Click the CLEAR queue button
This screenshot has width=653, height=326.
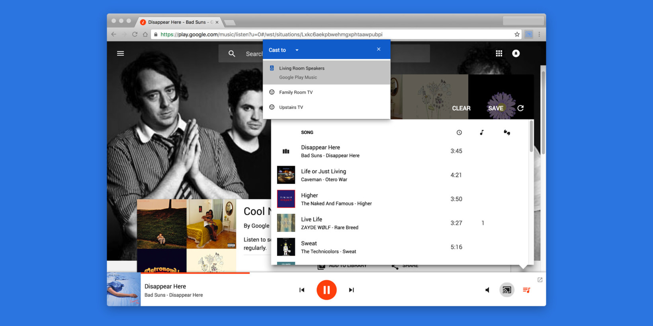(461, 108)
